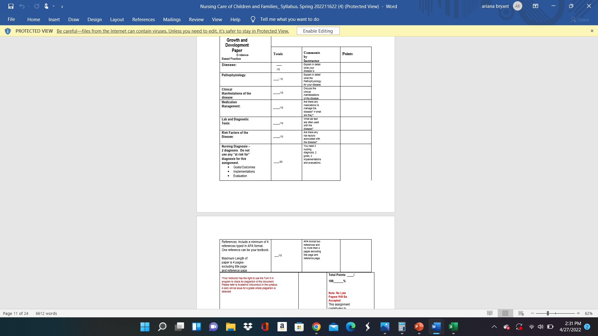Close the Protected View message bar

592,31
